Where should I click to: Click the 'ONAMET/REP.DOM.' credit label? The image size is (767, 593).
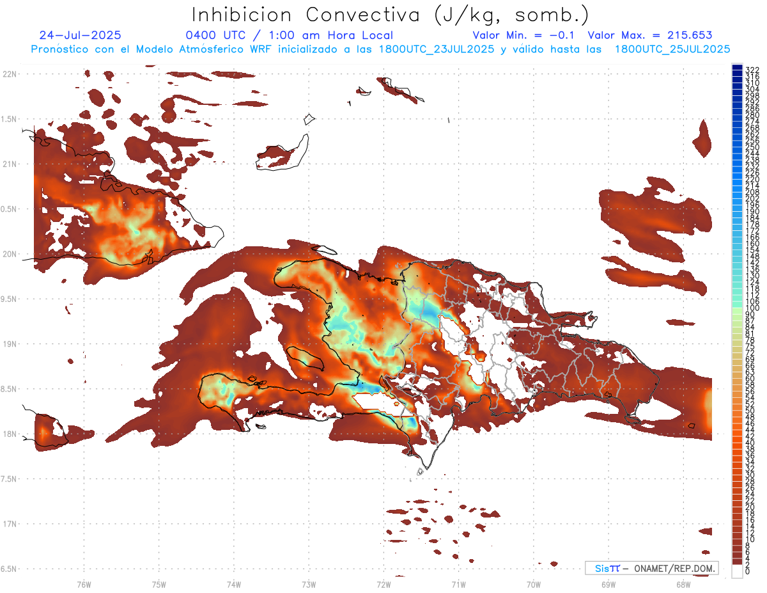[x=674, y=568]
